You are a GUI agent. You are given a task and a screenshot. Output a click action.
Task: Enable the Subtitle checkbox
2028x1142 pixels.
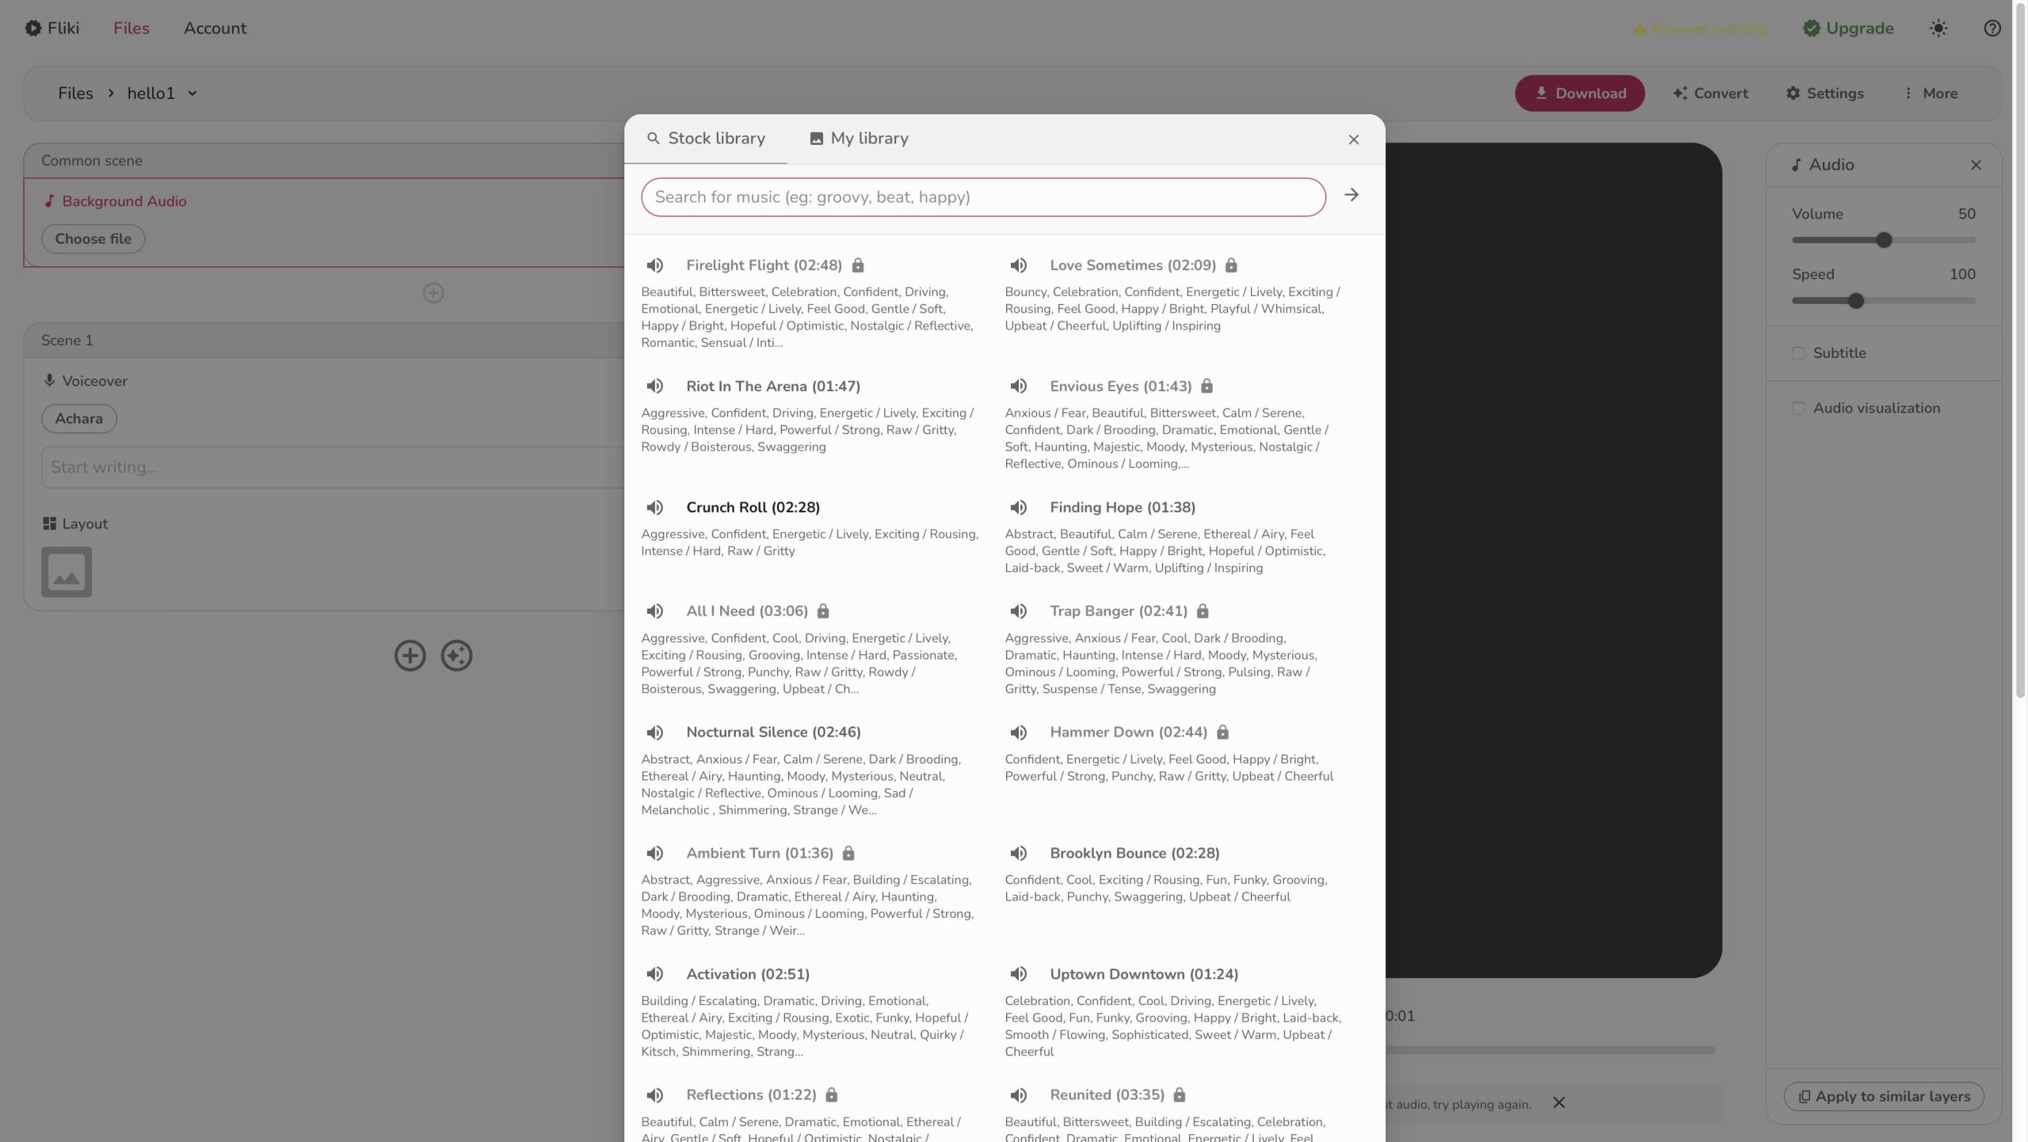[1798, 353]
